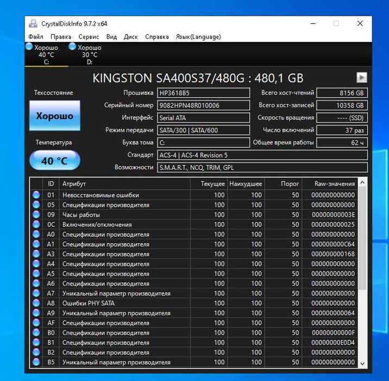This screenshot has height=381, width=389.
Task: Click the CrystalDiskInfo app icon in title bar
Action: tap(33, 23)
